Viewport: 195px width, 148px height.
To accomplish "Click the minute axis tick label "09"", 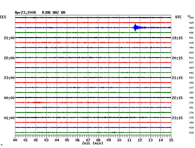I will pos(109,140).
